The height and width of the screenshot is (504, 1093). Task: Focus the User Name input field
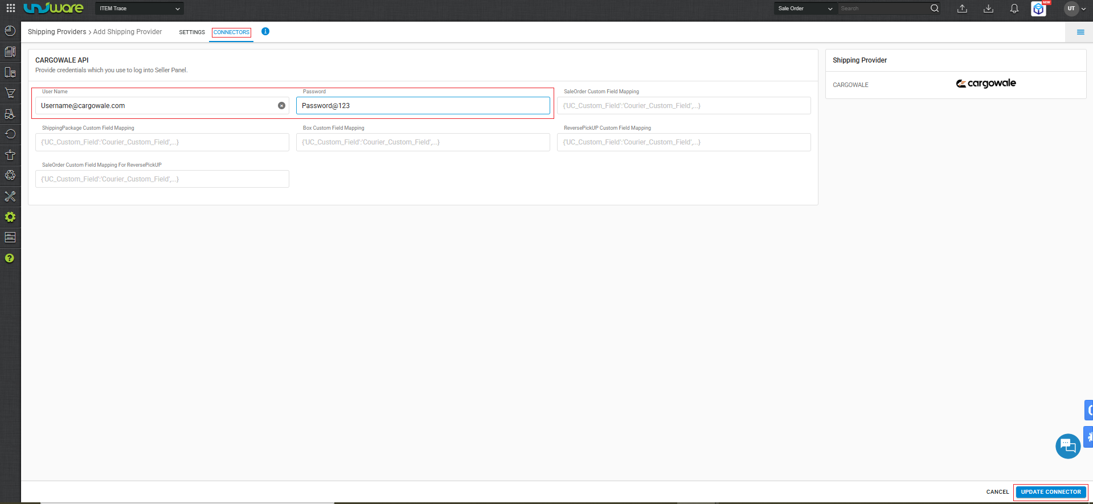162,106
